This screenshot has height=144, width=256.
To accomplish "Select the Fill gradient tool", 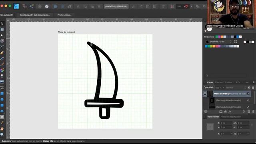I will 2,70.
